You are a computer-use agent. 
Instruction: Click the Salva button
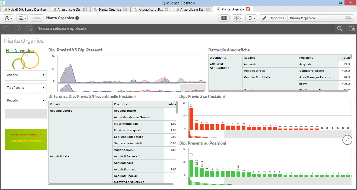[37, 18]
